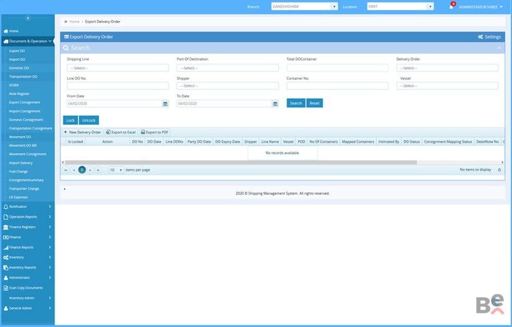
Task: Open the Branch dropdown showing GANDHIDHAM
Action: (x=304, y=7)
